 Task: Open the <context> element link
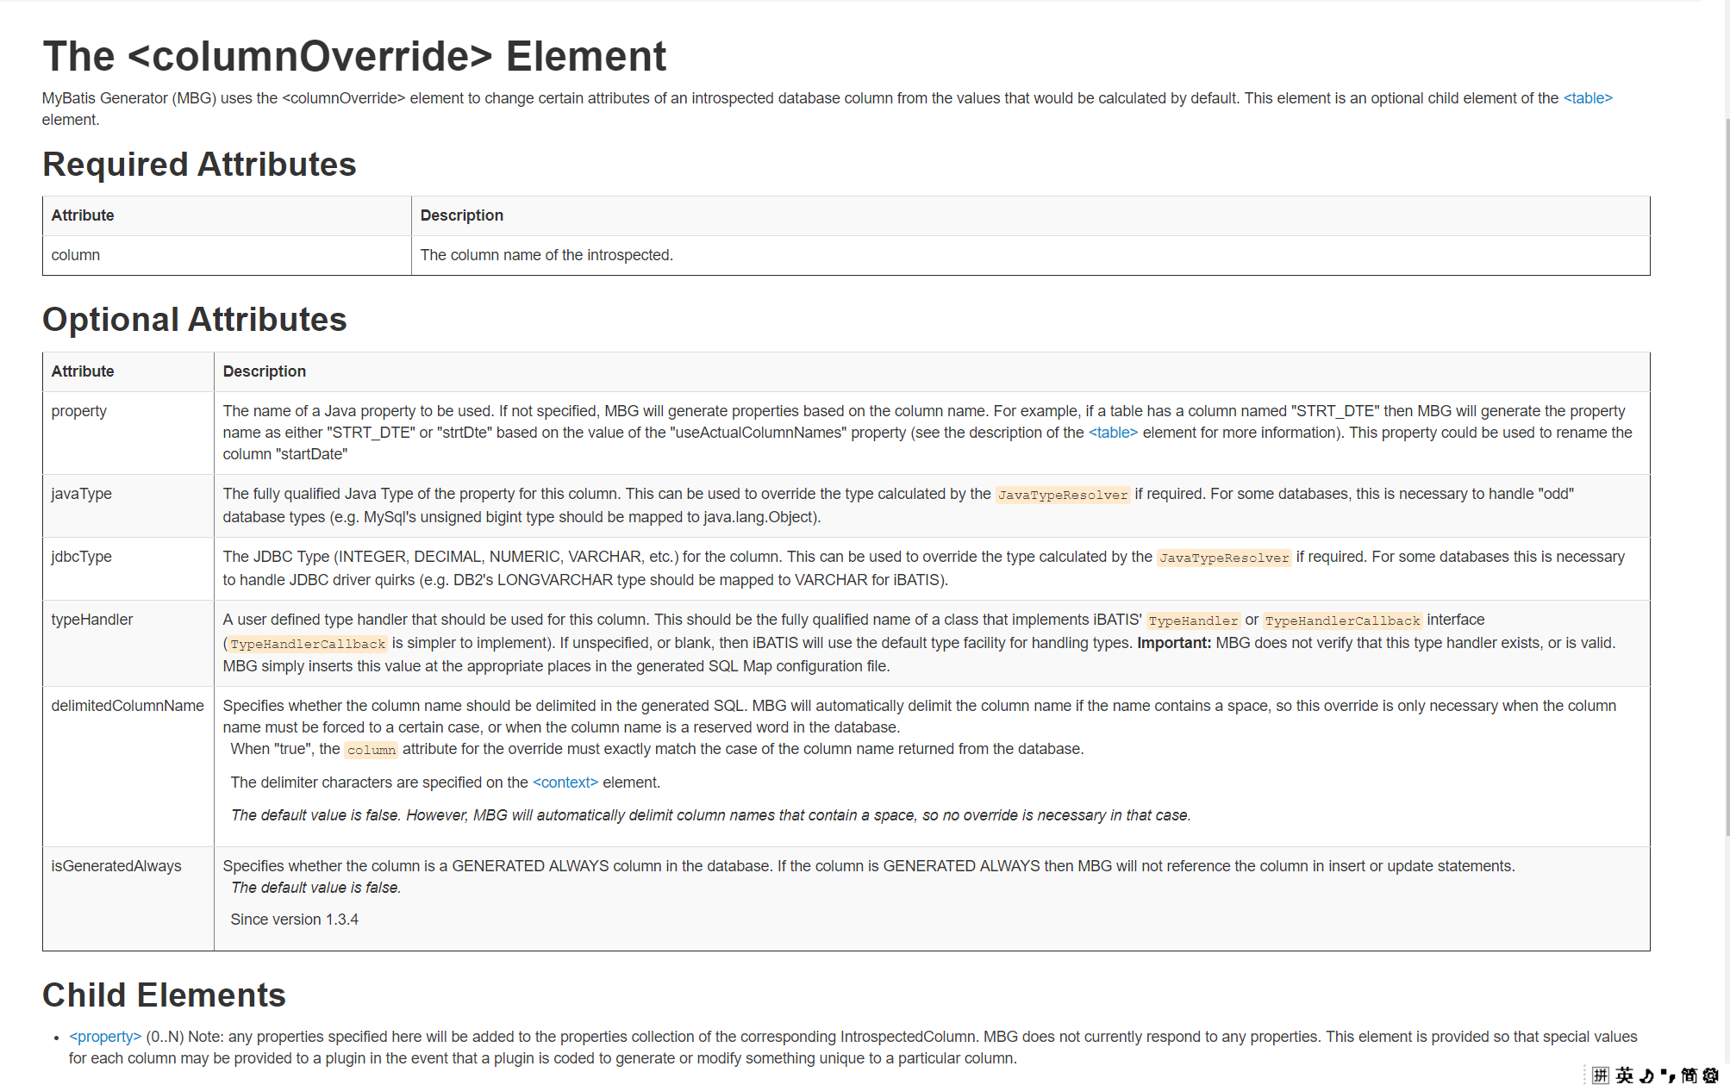click(565, 783)
